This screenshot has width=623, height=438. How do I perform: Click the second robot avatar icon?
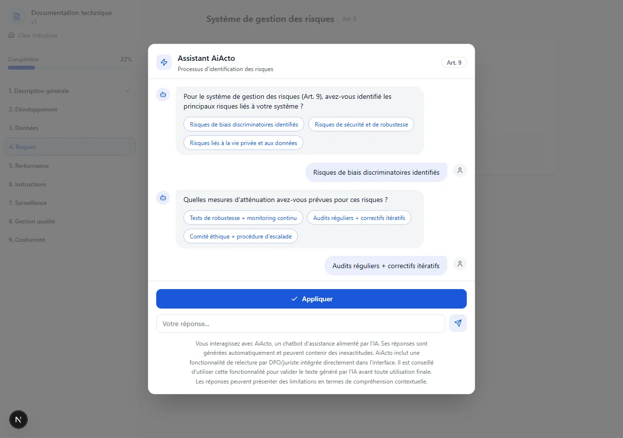pos(163,198)
